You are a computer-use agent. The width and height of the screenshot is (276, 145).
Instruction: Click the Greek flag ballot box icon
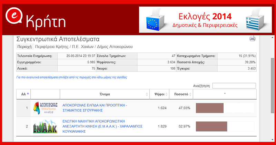tap(254, 20)
